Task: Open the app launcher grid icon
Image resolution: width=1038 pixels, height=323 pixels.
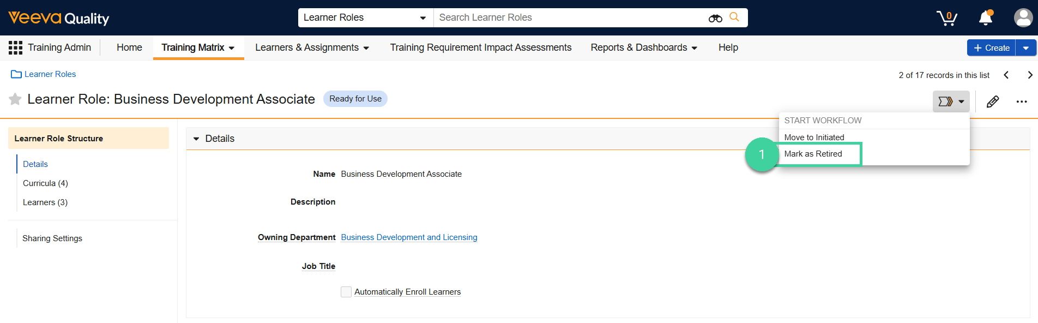Action: [x=15, y=47]
